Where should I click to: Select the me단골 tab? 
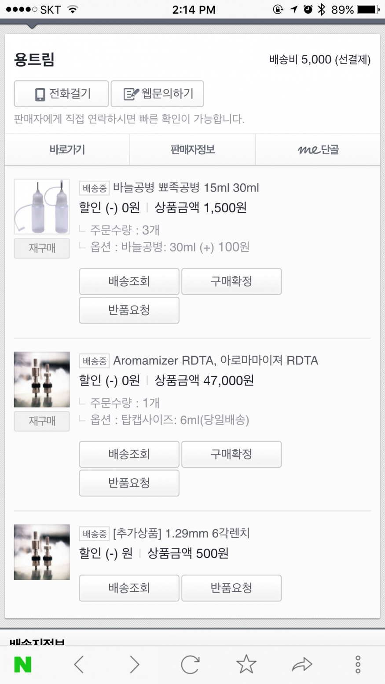(318, 150)
